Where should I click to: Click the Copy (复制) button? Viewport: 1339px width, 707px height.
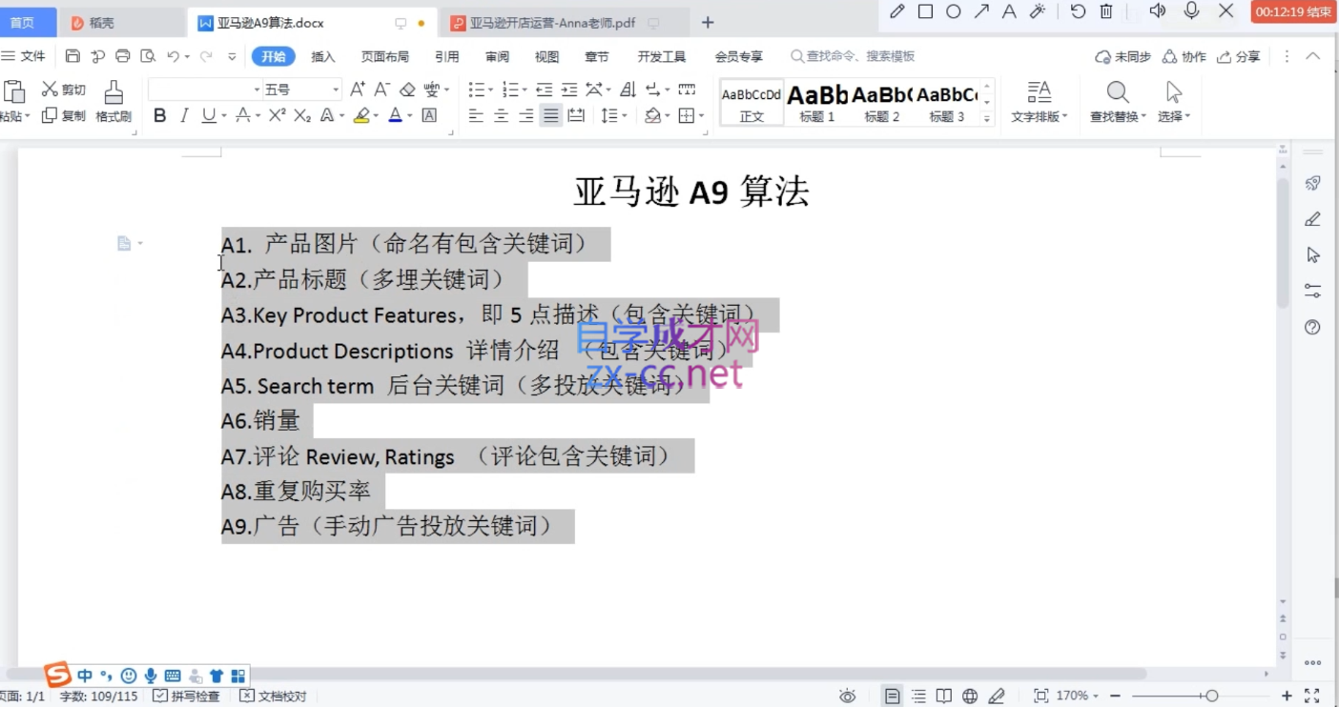click(64, 115)
